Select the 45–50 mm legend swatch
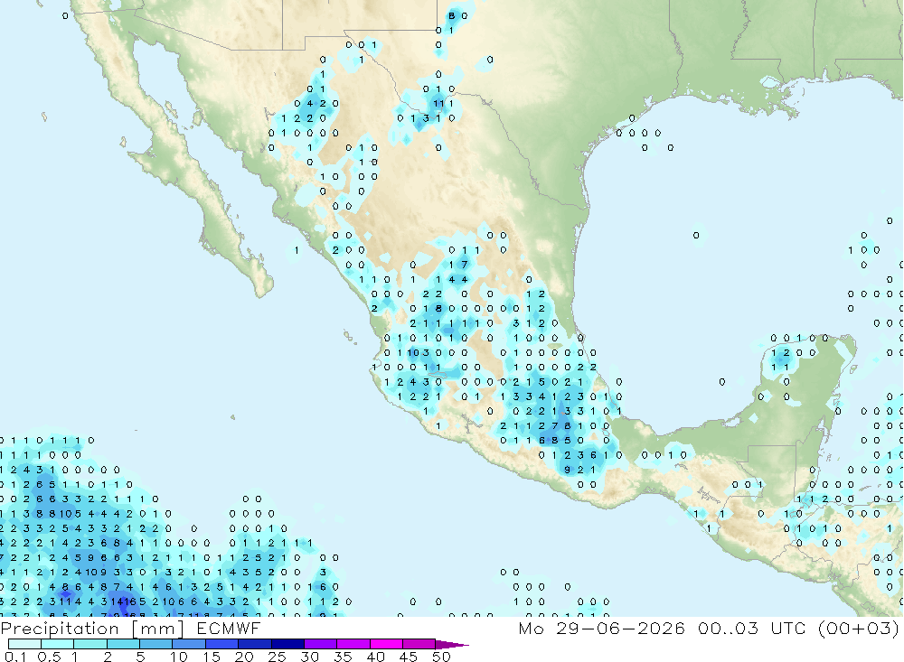 pos(419,644)
